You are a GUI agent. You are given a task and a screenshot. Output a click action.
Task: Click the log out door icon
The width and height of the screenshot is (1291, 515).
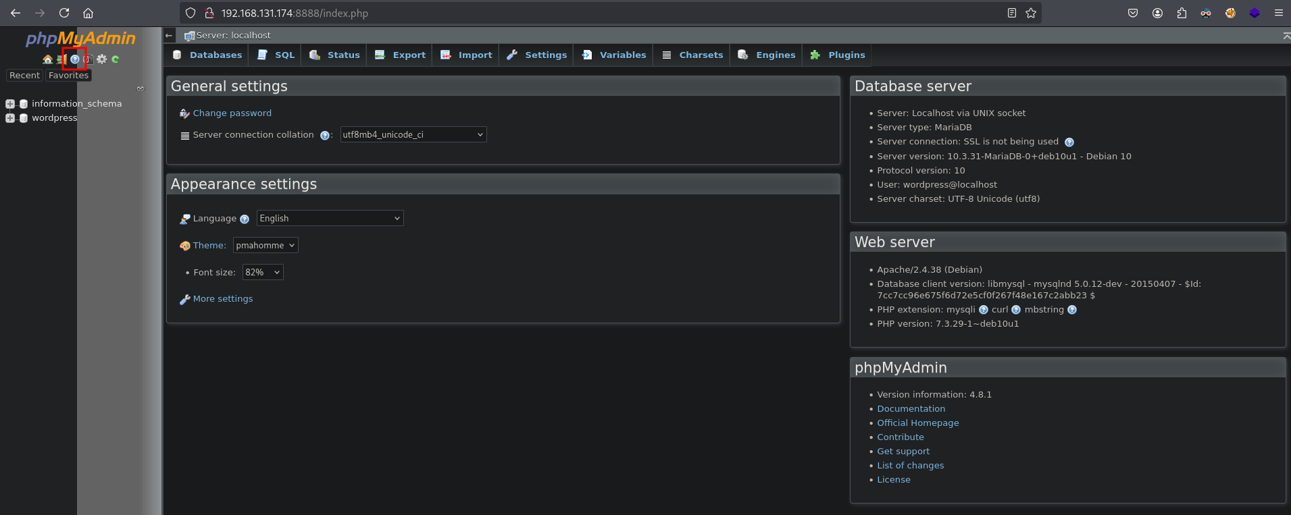[x=60, y=59]
